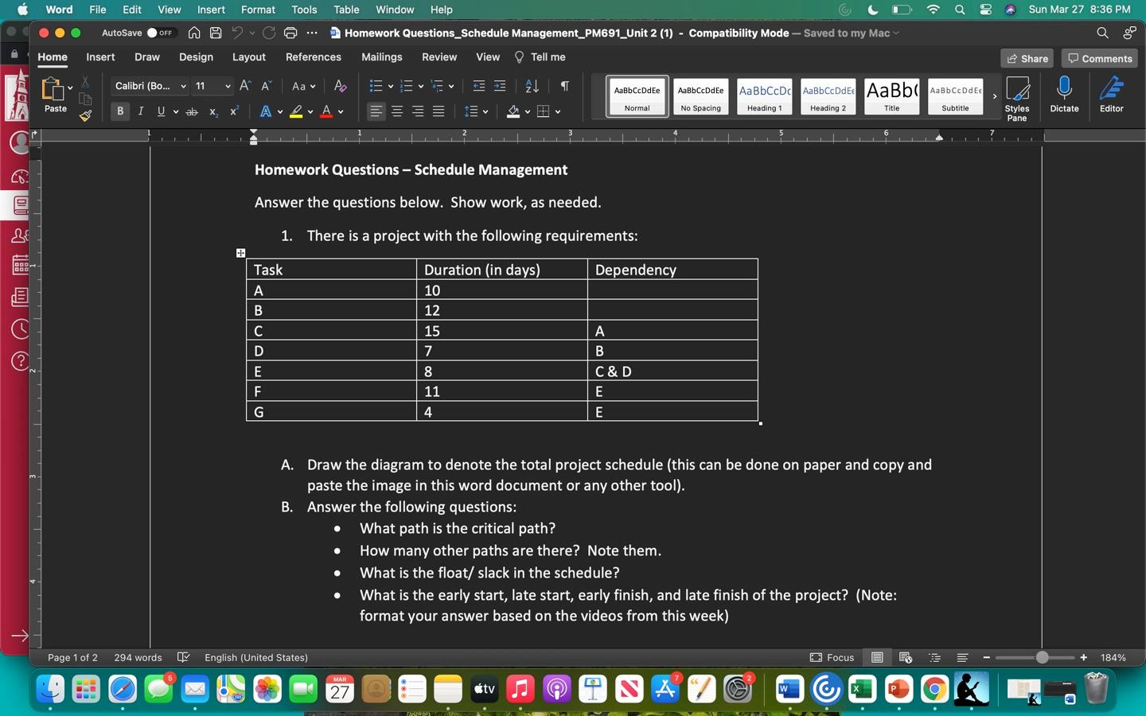
Task: Open the bullet list style dropdown
Action: click(391, 85)
